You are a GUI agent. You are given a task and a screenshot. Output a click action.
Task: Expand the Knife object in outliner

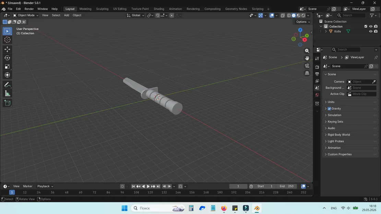tap(326, 32)
